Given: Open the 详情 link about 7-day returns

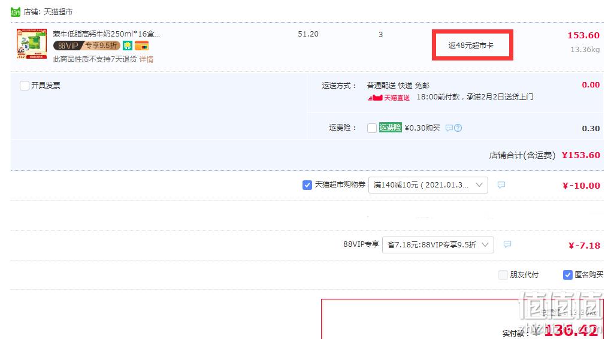Looking at the screenshot, I should coord(146,59).
